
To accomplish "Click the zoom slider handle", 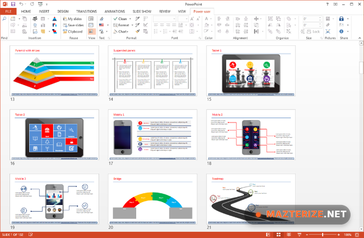I will (323, 235).
